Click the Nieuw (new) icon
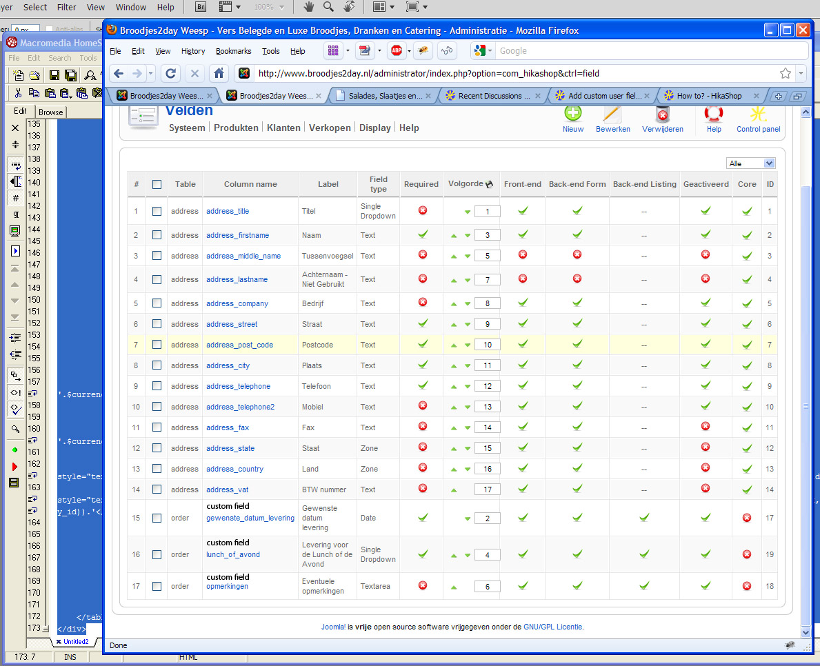The height and width of the screenshot is (666, 820). click(572, 115)
